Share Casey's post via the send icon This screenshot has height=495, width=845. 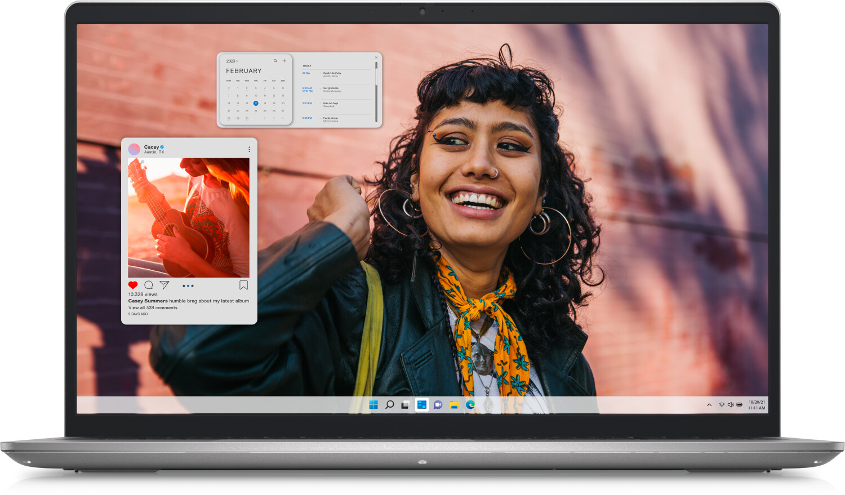point(164,286)
